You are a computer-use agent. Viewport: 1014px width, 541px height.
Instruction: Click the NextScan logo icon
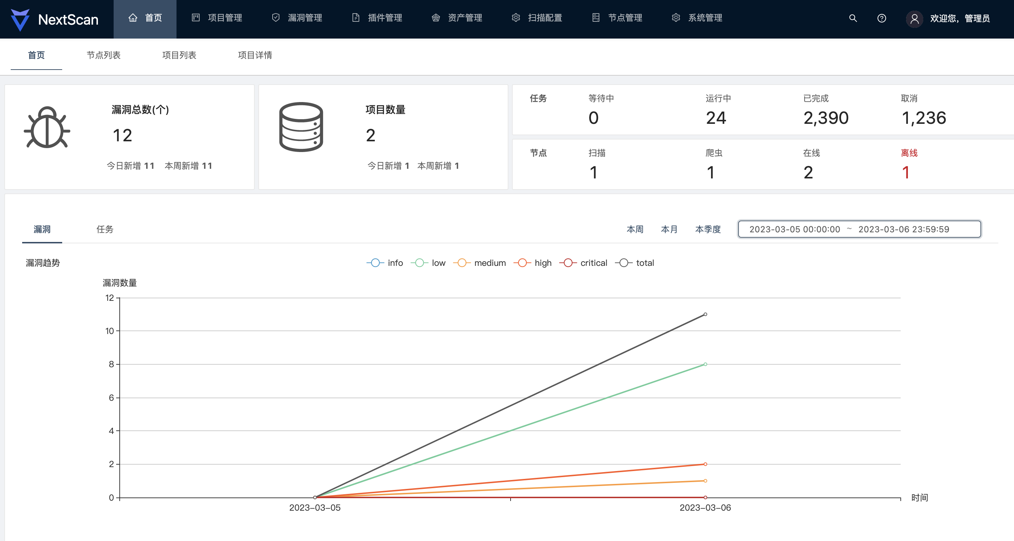20,19
